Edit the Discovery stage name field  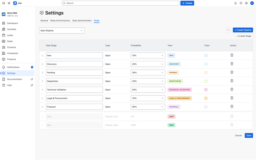pyautogui.click(x=74, y=64)
